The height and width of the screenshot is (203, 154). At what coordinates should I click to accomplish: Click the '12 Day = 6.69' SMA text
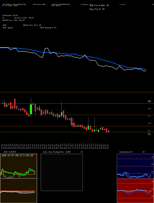tap(11, 6)
